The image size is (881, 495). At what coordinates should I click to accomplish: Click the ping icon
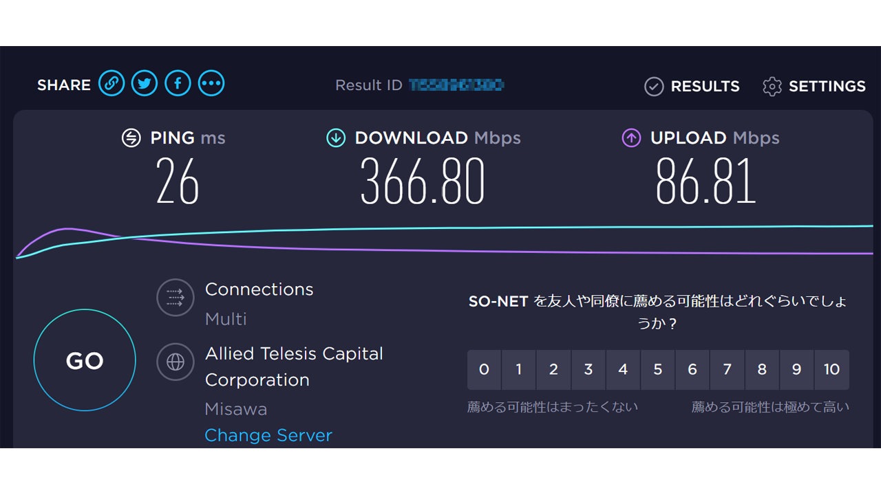click(x=131, y=138)
